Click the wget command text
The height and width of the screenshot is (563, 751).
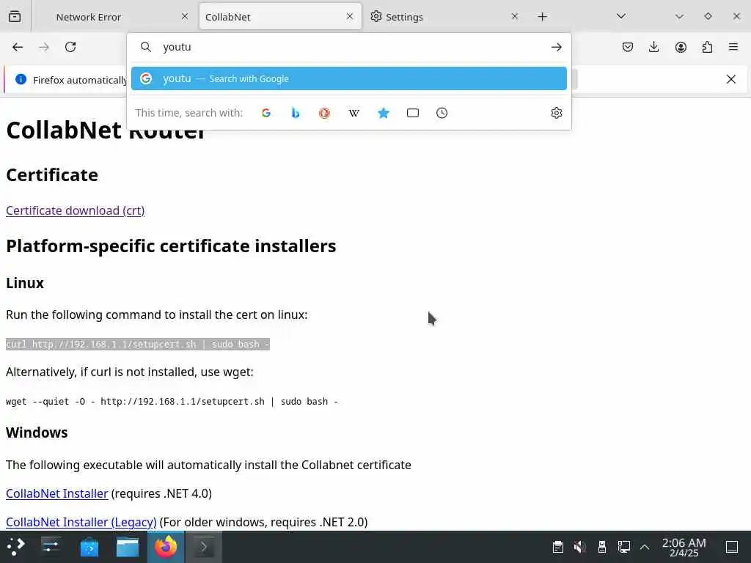click(x=172, y=401)
